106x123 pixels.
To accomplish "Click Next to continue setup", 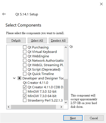I will pyautogui.click(x=73, y=118).
